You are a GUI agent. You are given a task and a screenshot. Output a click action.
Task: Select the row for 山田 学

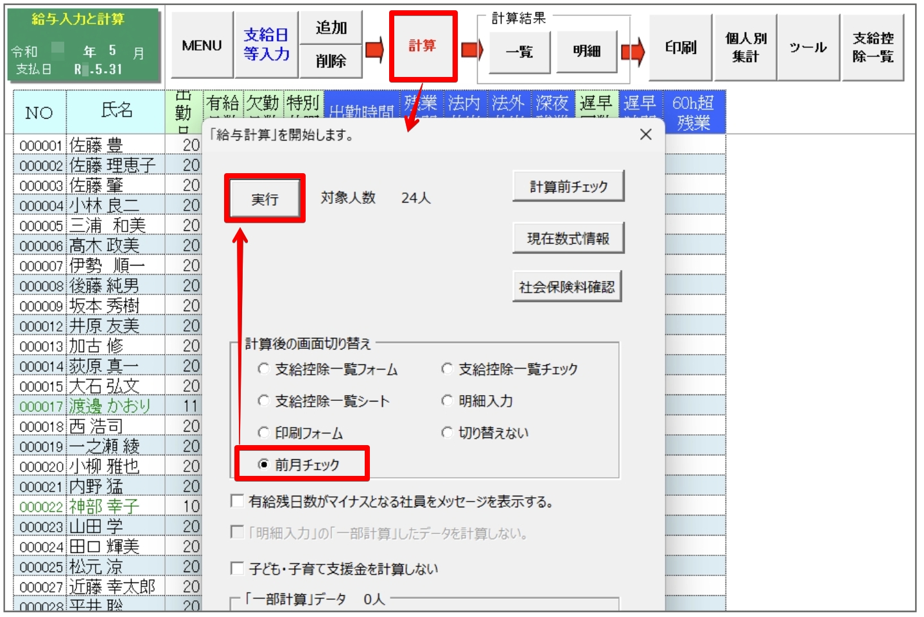[107, 526]
